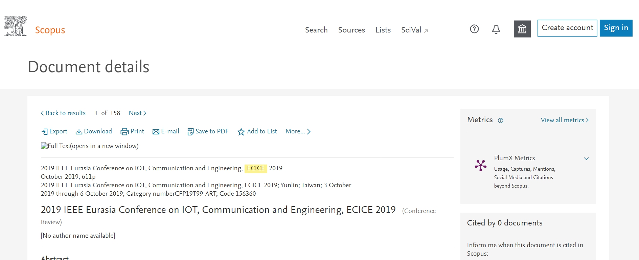Click the "Inform me when this document is cited" text
The height and width of the screenshot is (260, 639).
point(525,249)
